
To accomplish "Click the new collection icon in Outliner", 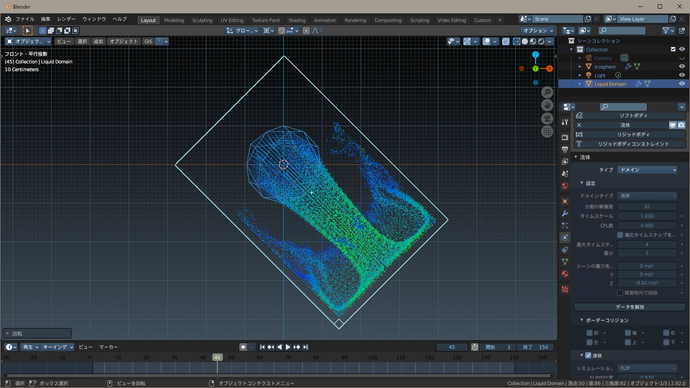I will point(682,31).
